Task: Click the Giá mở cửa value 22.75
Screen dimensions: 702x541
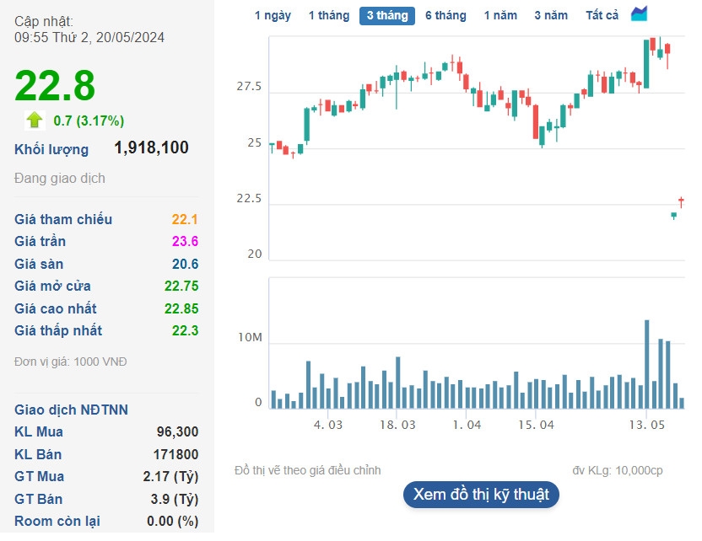Action: (181, 287)
